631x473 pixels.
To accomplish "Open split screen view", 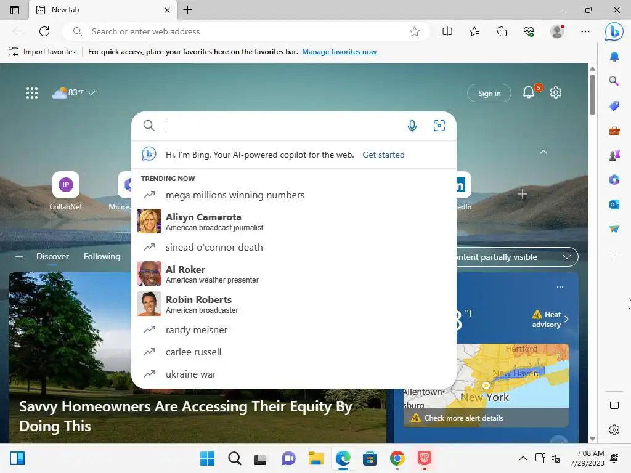I will pos(447,31).
